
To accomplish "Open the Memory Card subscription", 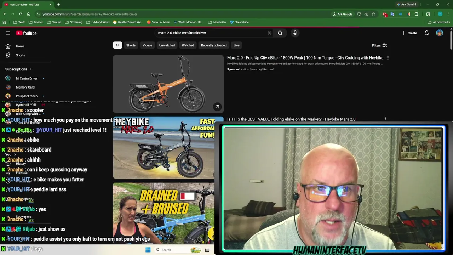I will click(25, 87).
